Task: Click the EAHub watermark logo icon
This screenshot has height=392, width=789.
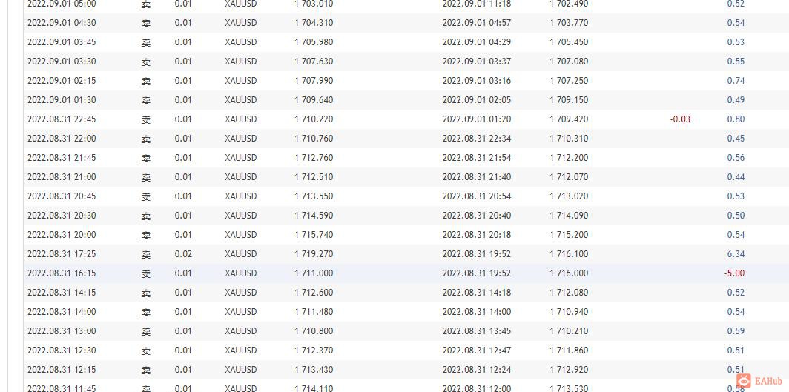Action: (744, 381)
